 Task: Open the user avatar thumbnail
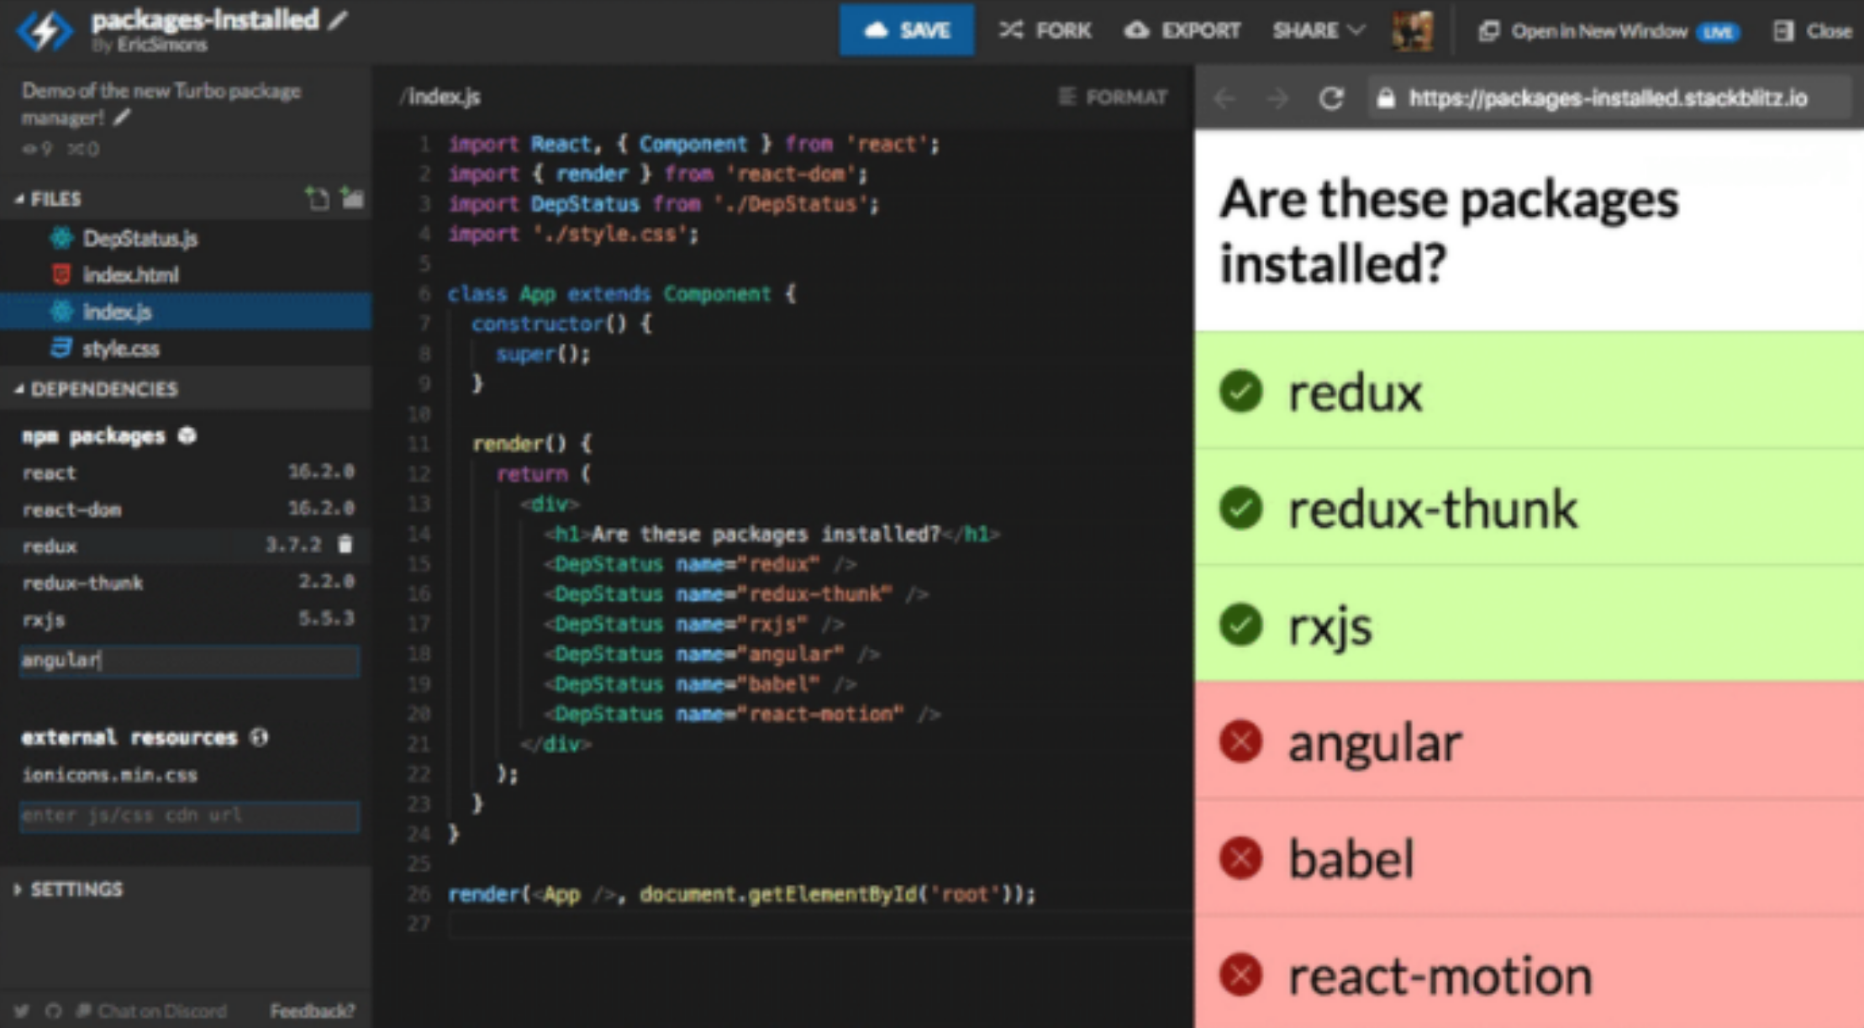pos(1413,31)
